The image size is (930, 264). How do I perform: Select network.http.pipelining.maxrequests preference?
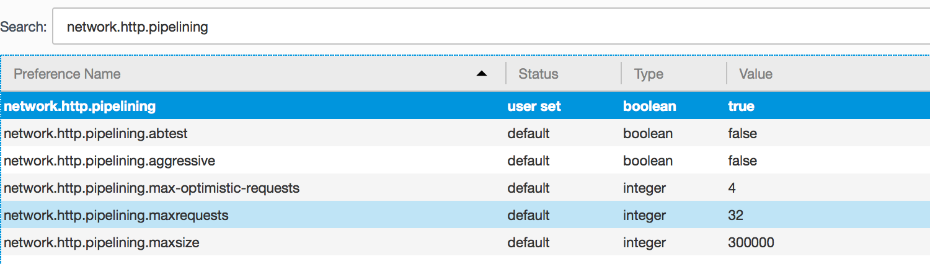coord(116,216)
